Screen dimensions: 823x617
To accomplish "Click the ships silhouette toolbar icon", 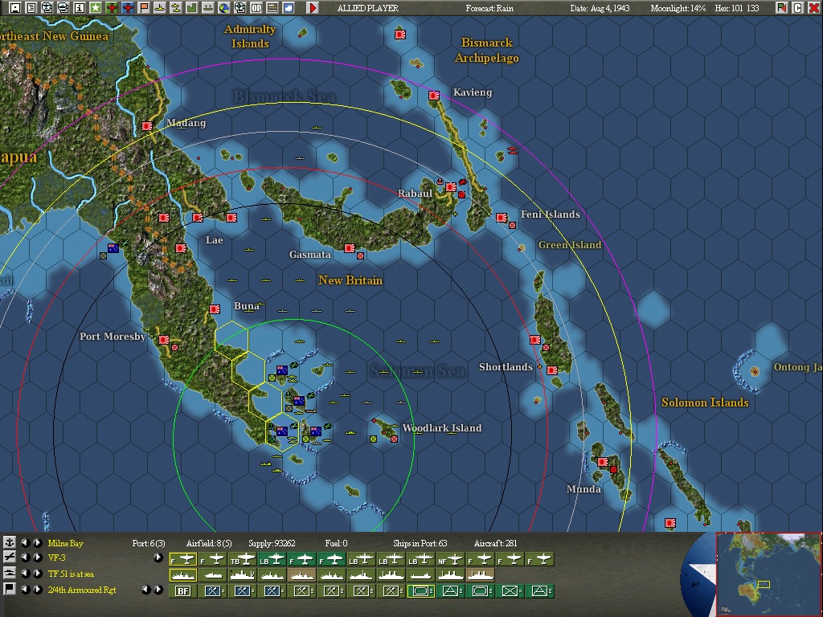I will pyautogui.click(x=208, y=8).
